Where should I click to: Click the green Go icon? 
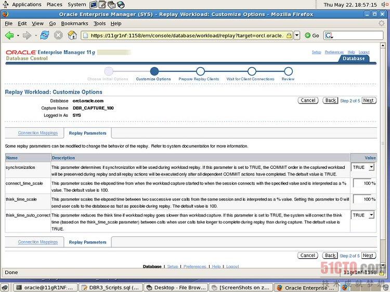tap(308, 35)
